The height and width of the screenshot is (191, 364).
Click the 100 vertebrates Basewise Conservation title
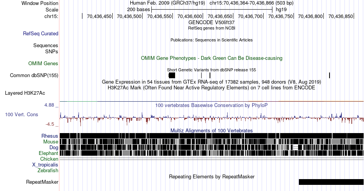click(x=212, y=105)
